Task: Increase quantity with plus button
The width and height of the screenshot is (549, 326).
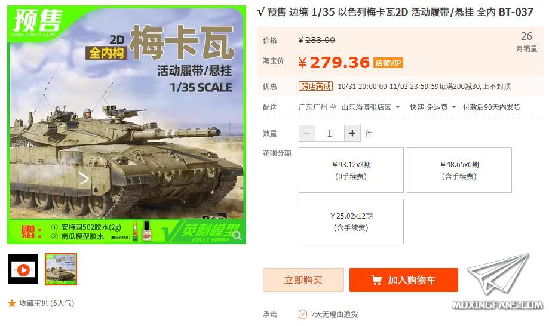Action: 352,133
